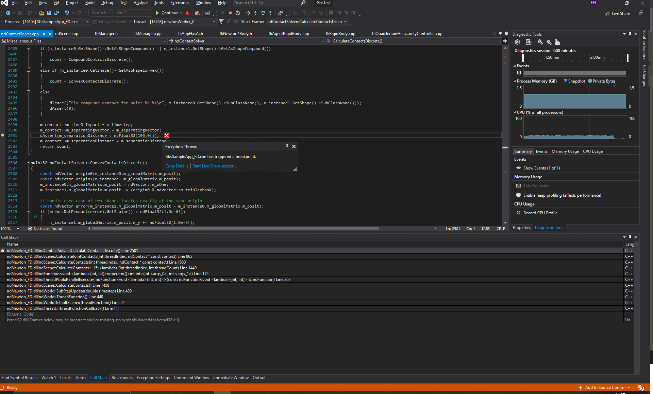This screenshot has height=394, width=653.
Task: Click the Record CPU Profile icon
Action: click(518, 213)
